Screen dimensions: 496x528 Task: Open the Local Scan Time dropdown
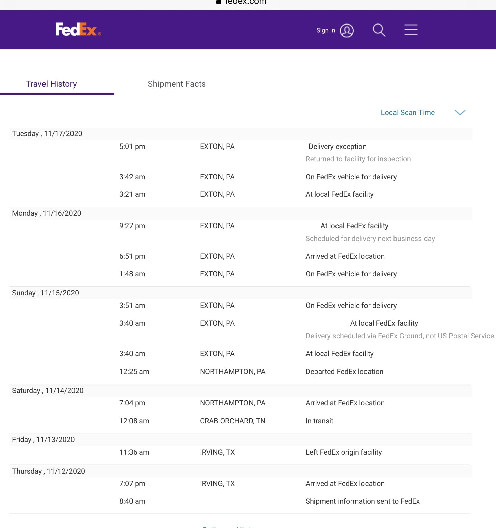point(407,113)
